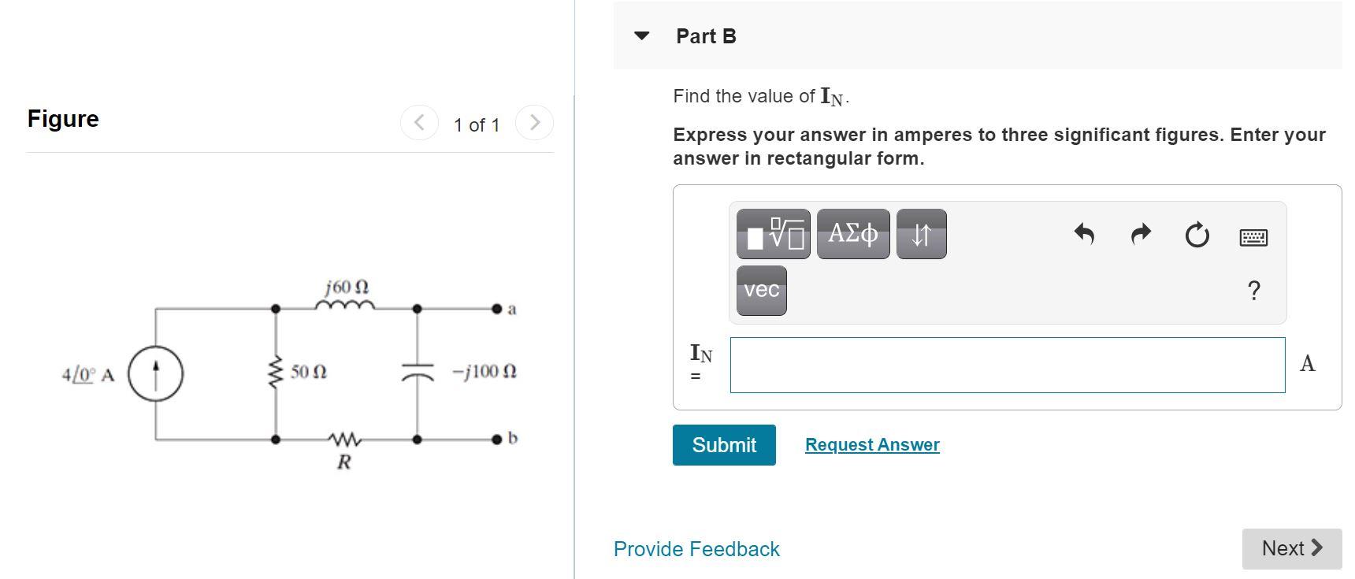View the Part B heading
Image resolution: width=1355 pixels, height=579 pixels.
705,35
